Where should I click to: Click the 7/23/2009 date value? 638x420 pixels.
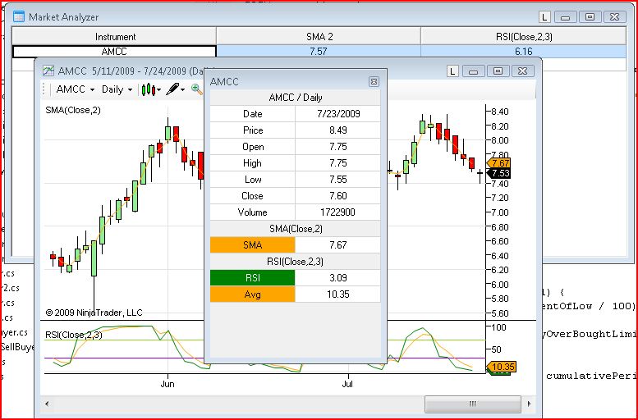point(338,114)
